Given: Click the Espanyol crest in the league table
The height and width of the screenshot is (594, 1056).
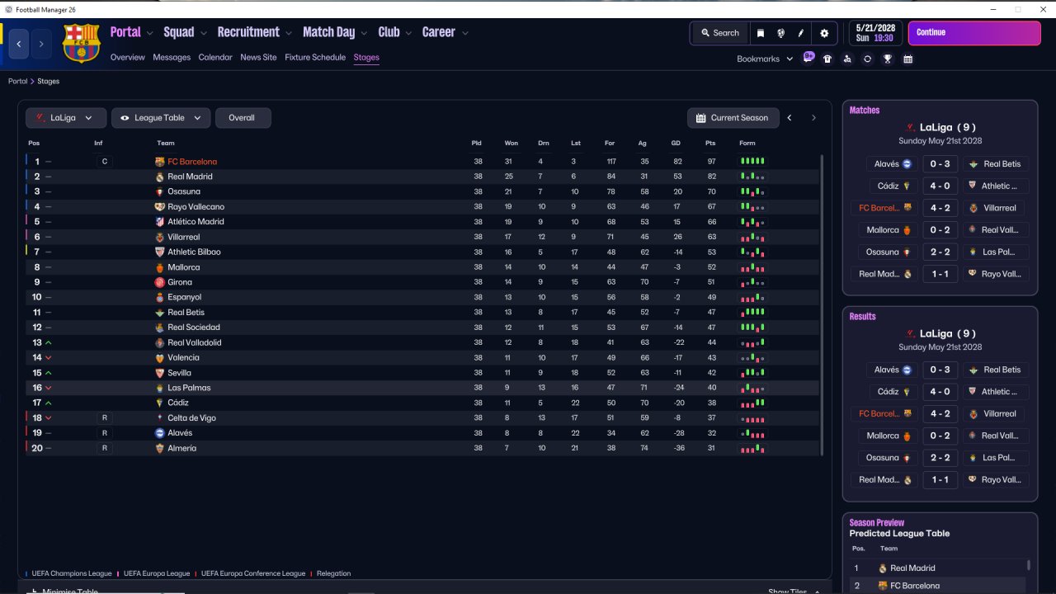Looking at the screenshot, I should pyautogui.click(x=160, y=297).
